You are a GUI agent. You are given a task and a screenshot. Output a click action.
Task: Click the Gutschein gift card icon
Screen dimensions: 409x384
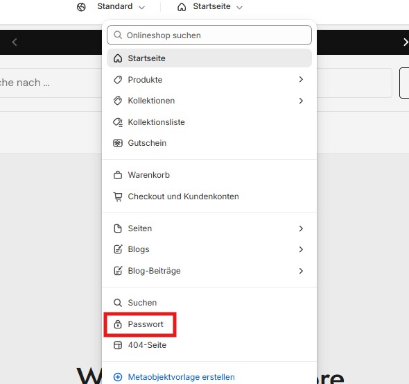118,143
